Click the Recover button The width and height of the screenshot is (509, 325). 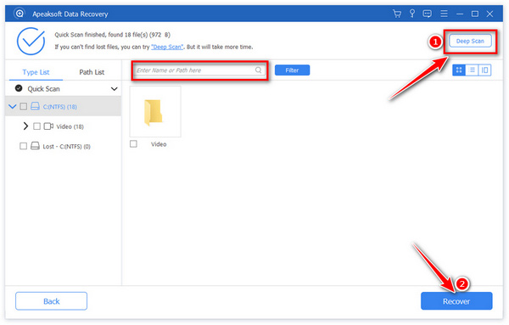click(x=456, y=301)
